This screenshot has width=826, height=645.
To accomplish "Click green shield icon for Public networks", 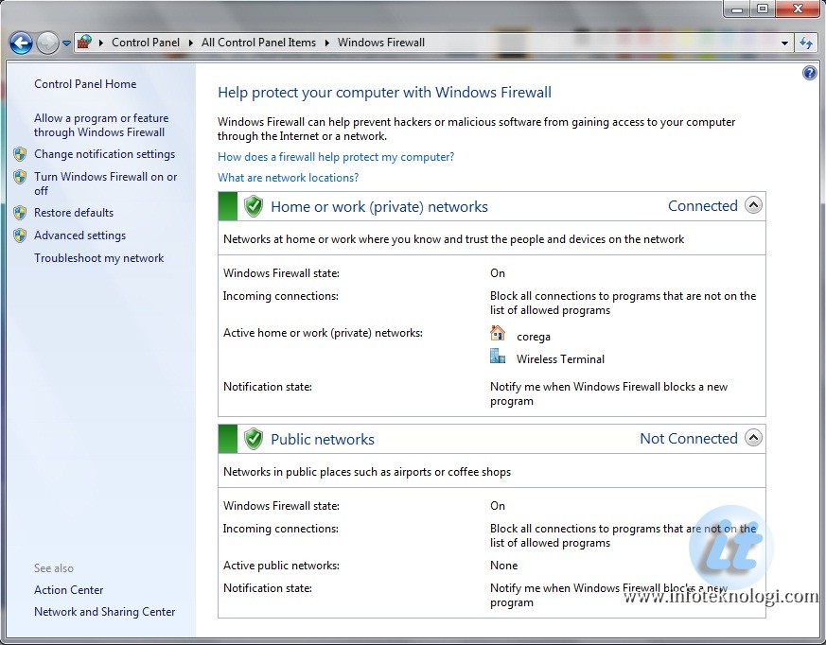I will click(254, 439).
